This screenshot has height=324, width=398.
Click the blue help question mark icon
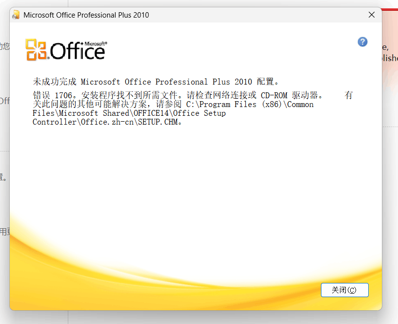[362, 42]
